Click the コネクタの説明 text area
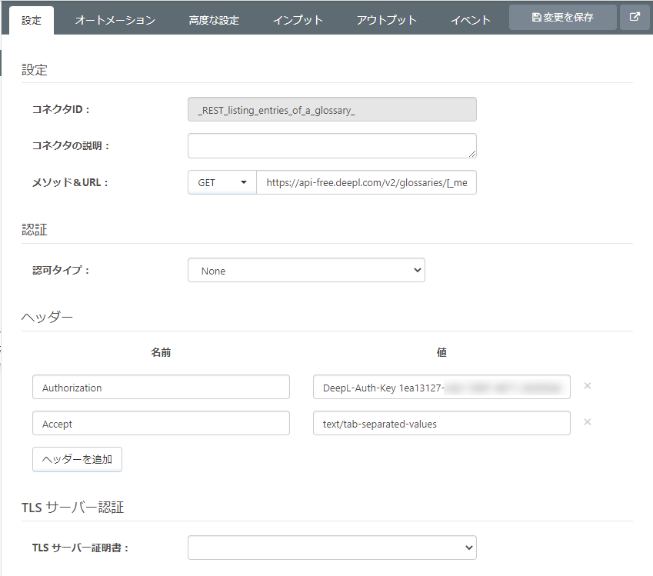 pyautogui.click(x=331, y=145)
